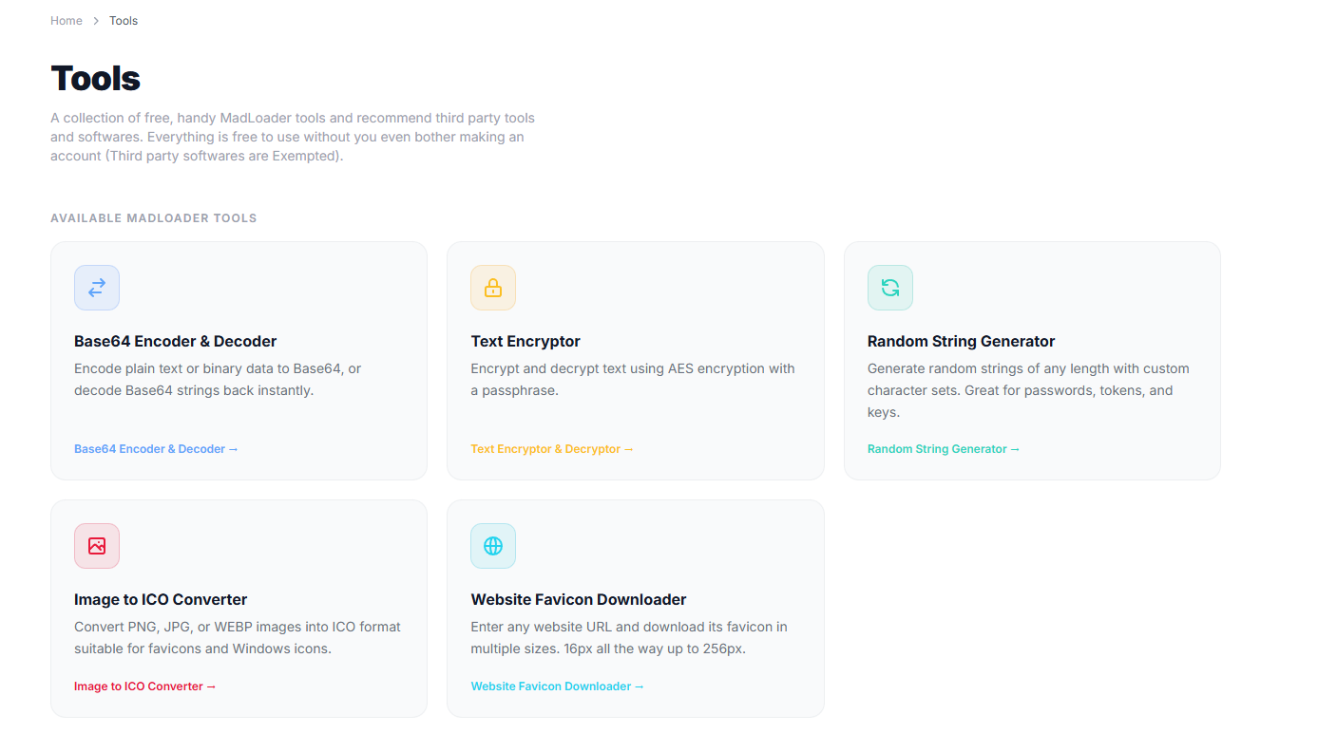Open the Home breadcrumb link

[66, 20]
